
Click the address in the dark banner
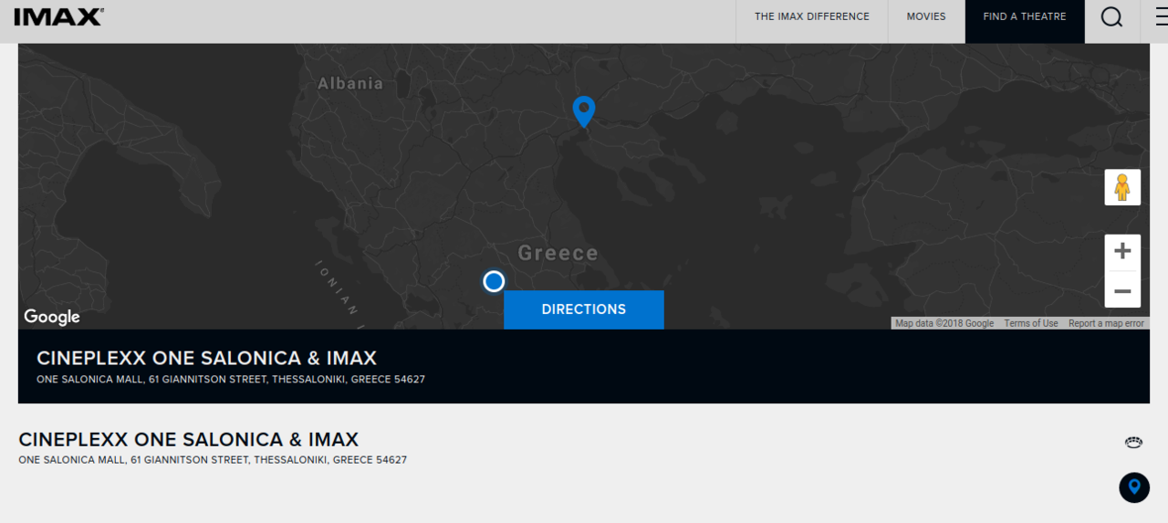tap(231, 379)
